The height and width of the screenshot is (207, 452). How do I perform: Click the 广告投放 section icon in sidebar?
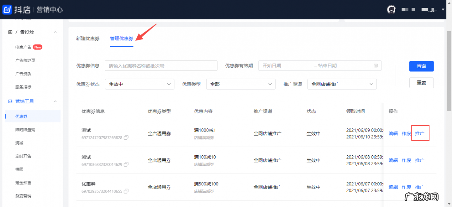tap(10, 32)
